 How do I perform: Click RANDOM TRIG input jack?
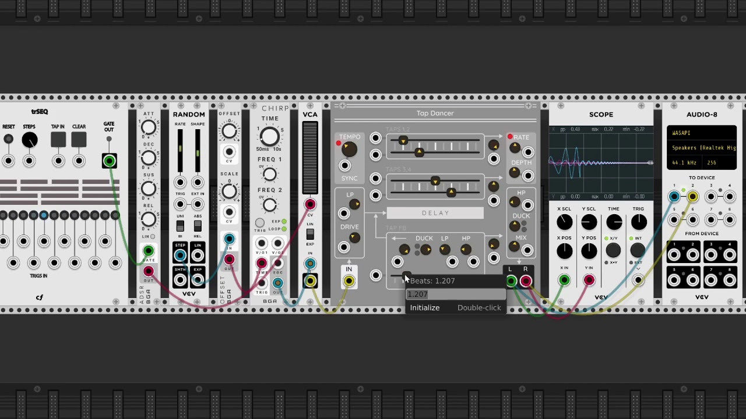pyautogui.click(x=180, y=204)
